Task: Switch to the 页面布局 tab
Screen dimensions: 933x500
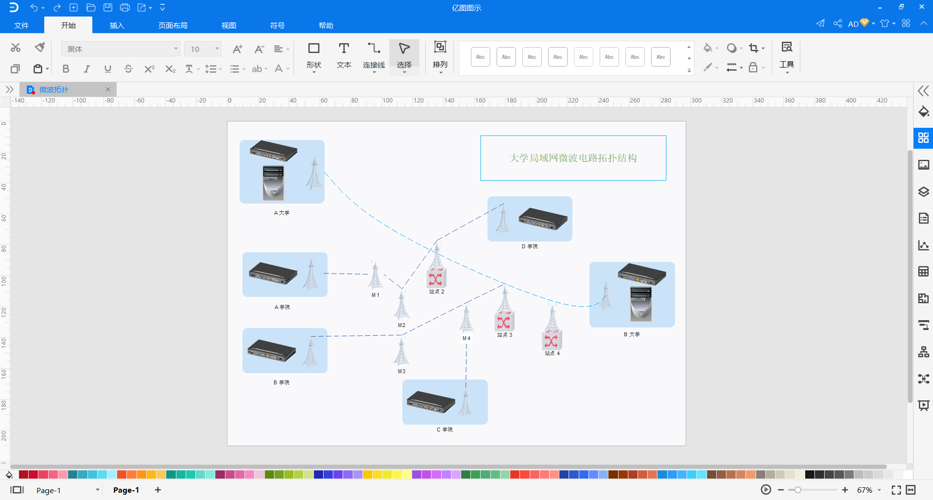Action: [x=173, y=25]
